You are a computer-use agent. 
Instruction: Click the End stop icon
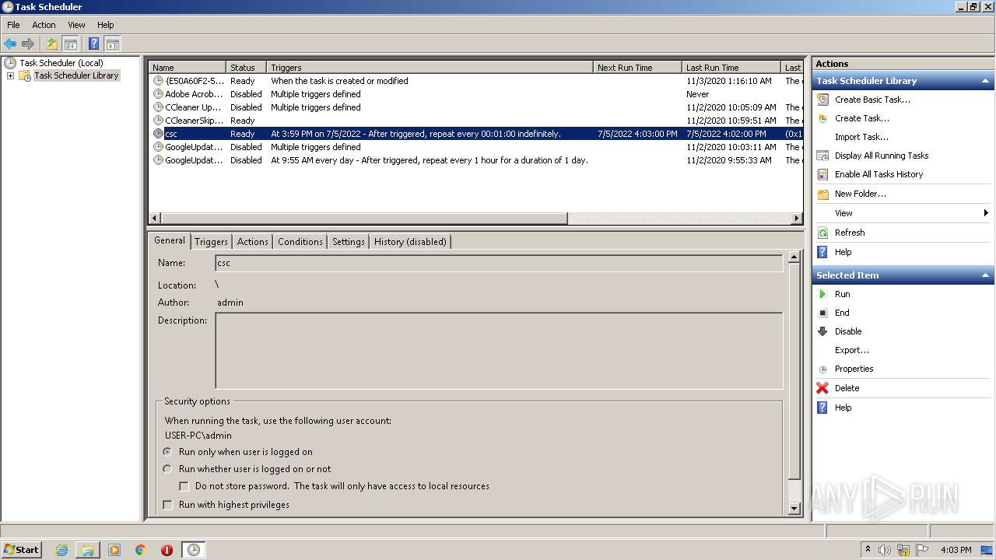tap(822, 313)
